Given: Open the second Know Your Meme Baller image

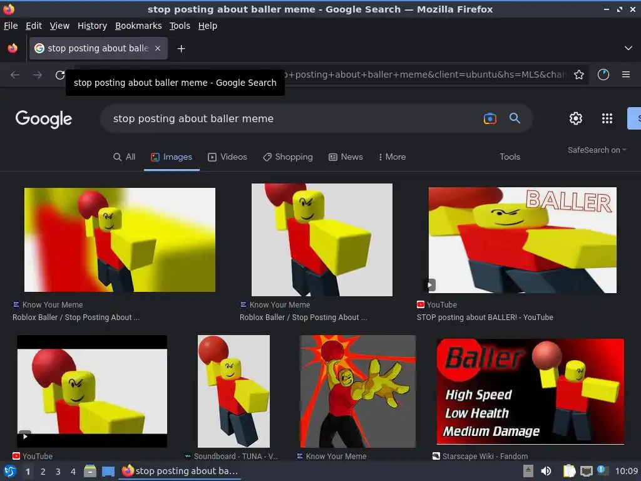Looking at the screenshot, I should tap(322, 240).
